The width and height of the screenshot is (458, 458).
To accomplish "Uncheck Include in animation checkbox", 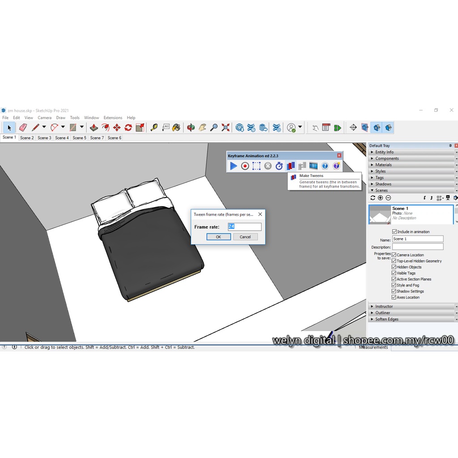I will click(x=394, y=232).
